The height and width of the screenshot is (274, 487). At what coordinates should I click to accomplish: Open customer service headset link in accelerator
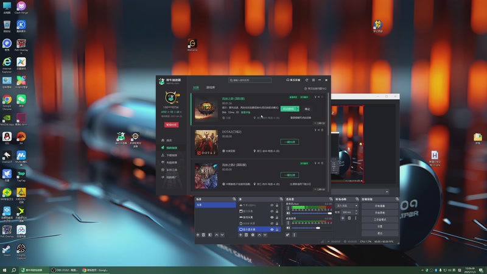coord(293,80)
